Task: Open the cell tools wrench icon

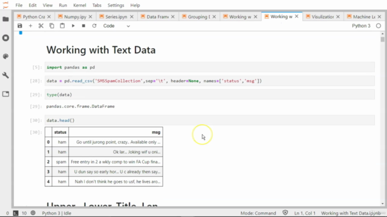Action: click(5, 75)
